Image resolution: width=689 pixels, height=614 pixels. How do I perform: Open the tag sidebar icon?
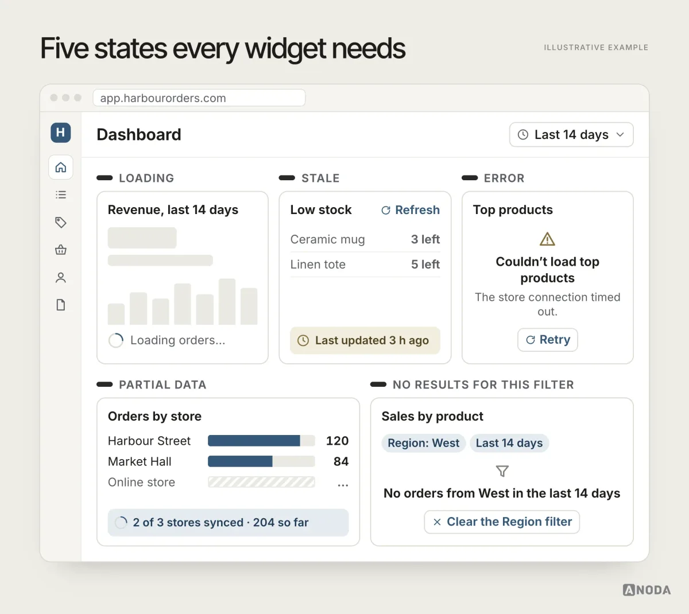click(61, 222)
